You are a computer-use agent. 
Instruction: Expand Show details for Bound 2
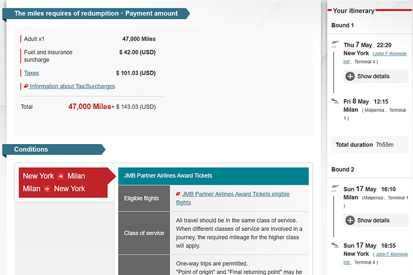tap(368, 220)
